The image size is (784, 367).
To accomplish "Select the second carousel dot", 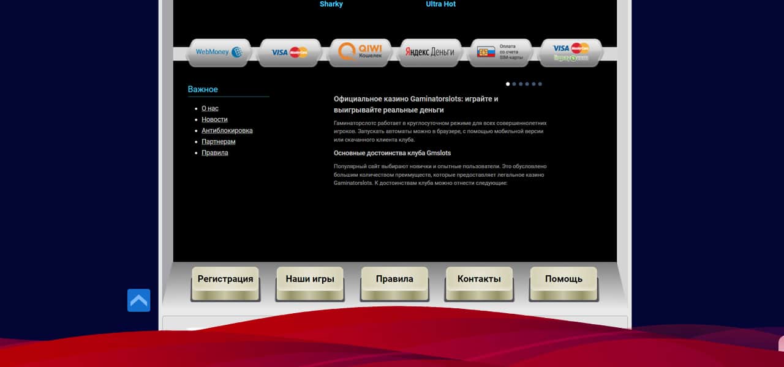I will point(514,84).
